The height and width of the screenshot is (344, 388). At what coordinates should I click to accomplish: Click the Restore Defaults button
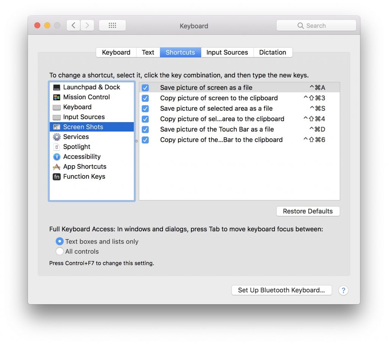[308, 211]
